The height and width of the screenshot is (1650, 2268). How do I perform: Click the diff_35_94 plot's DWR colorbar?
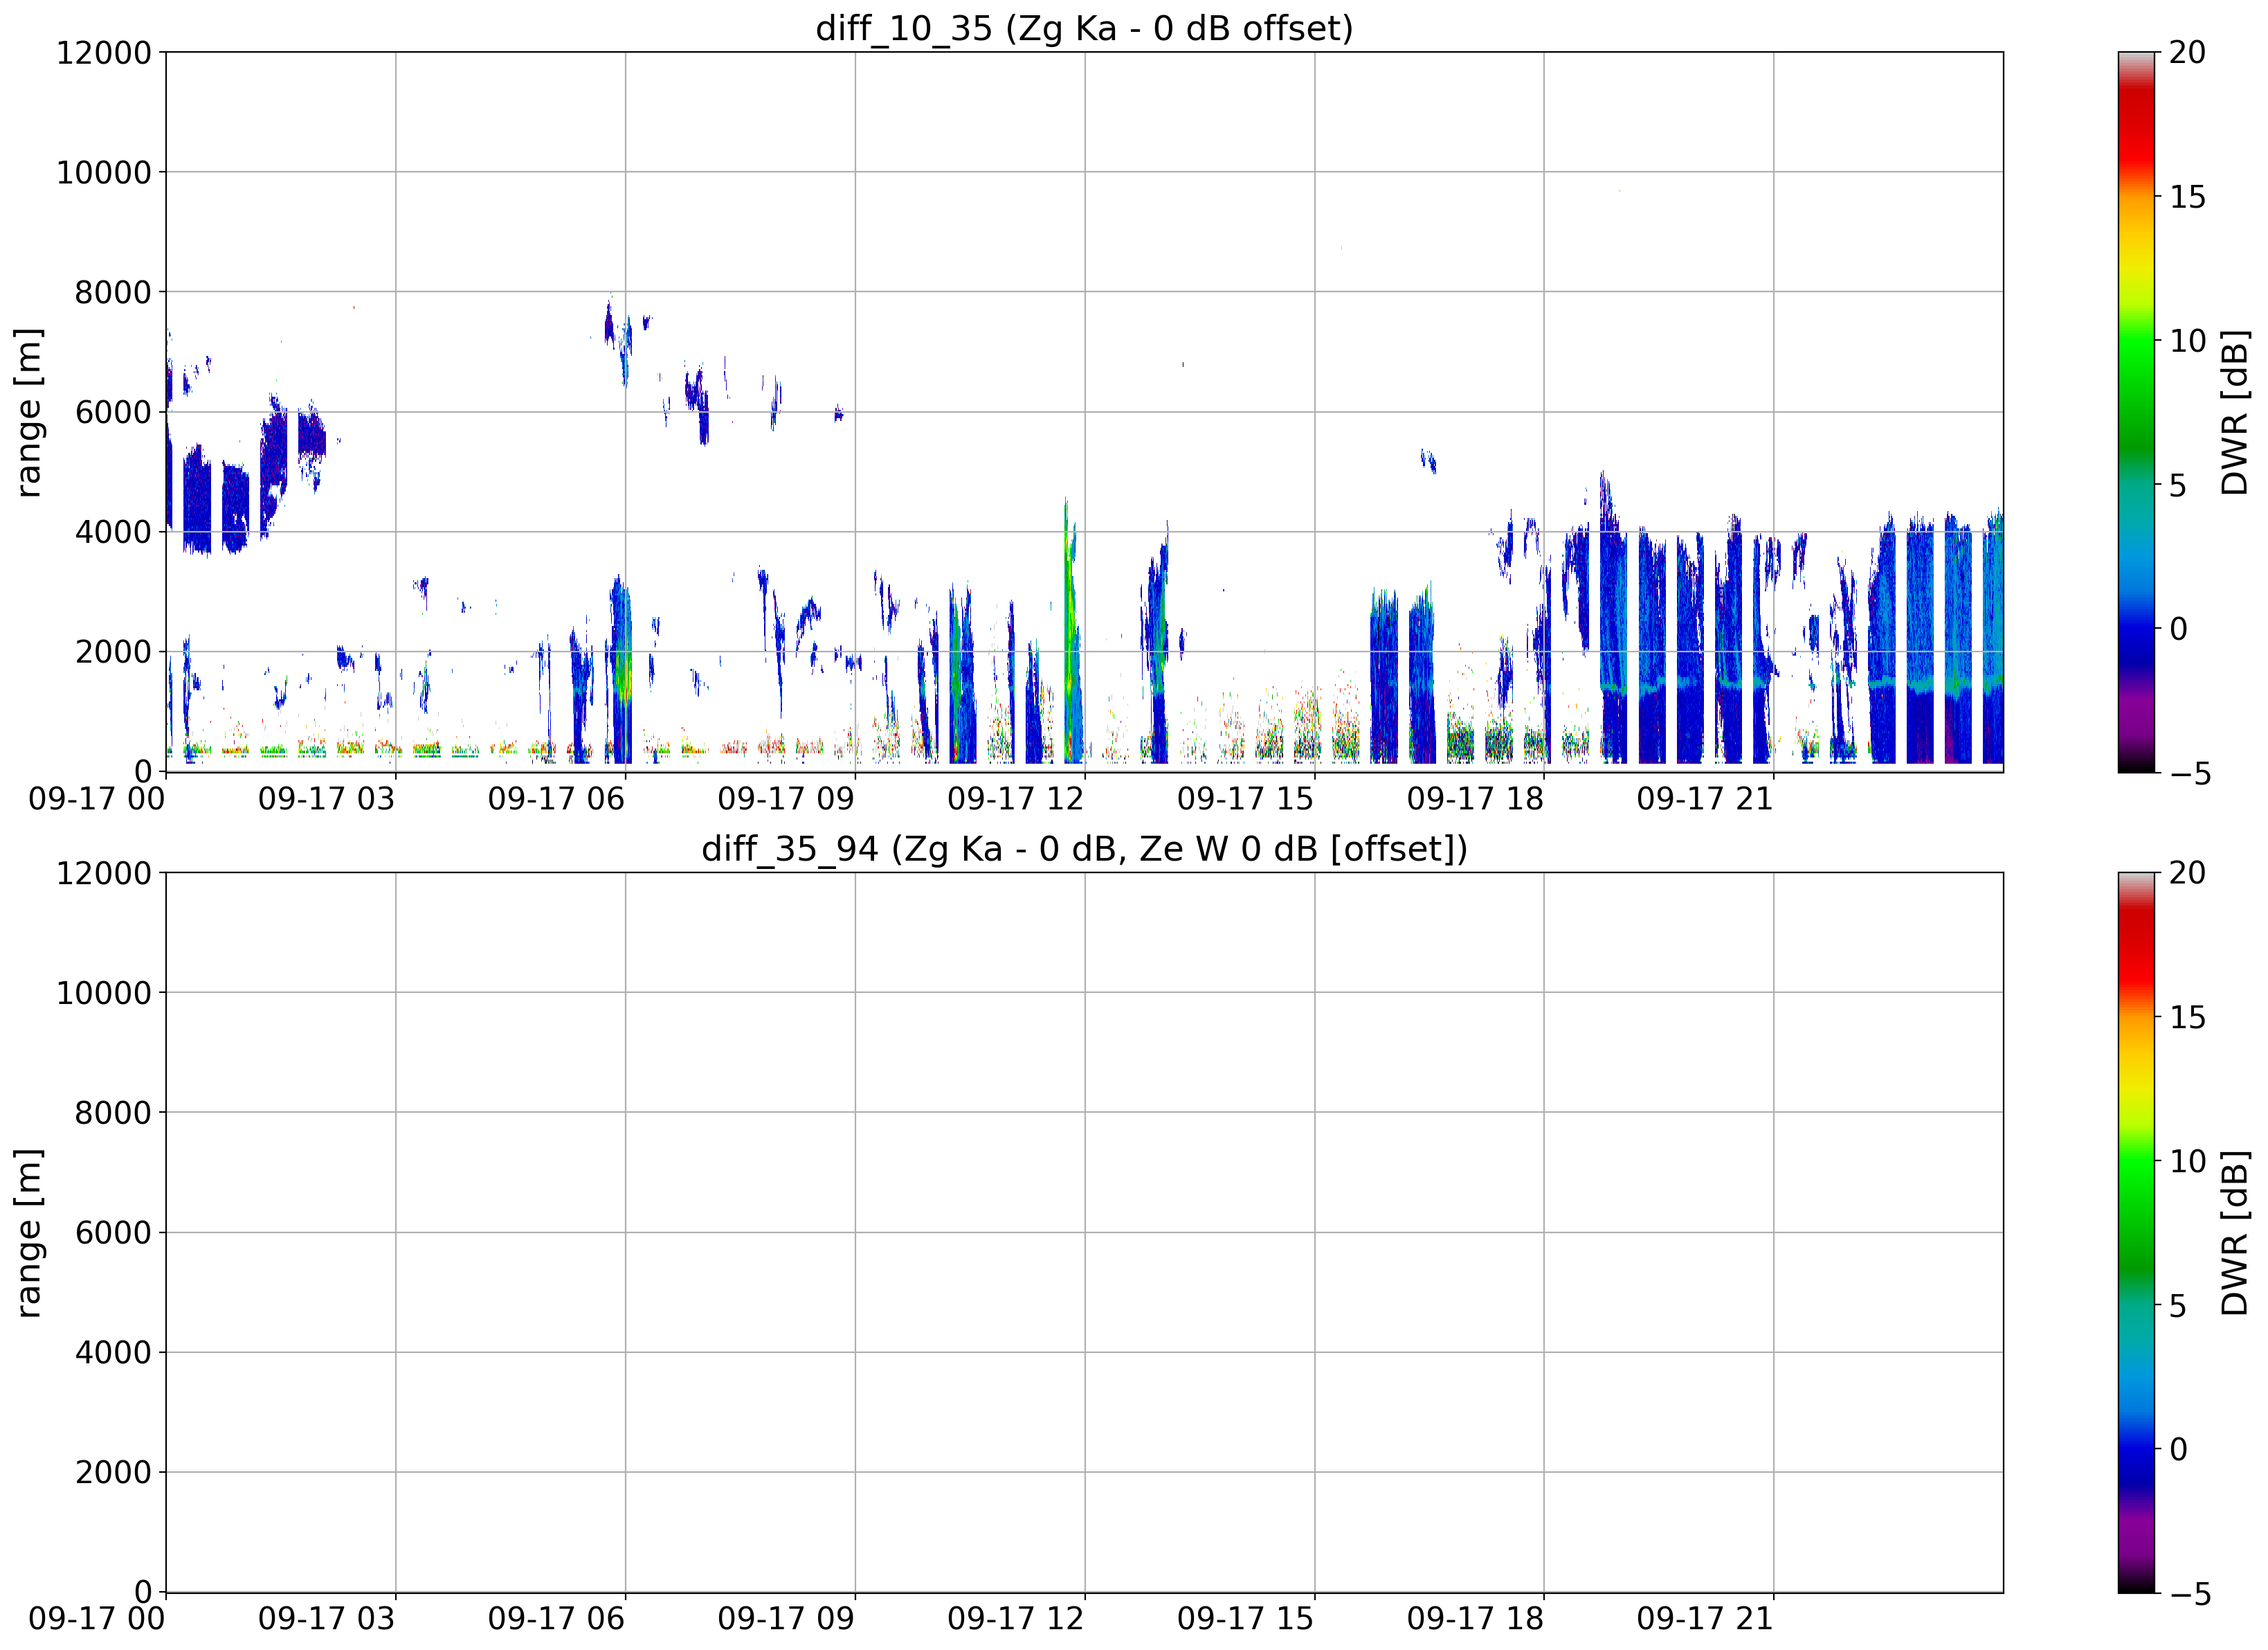[2136, 1232]
